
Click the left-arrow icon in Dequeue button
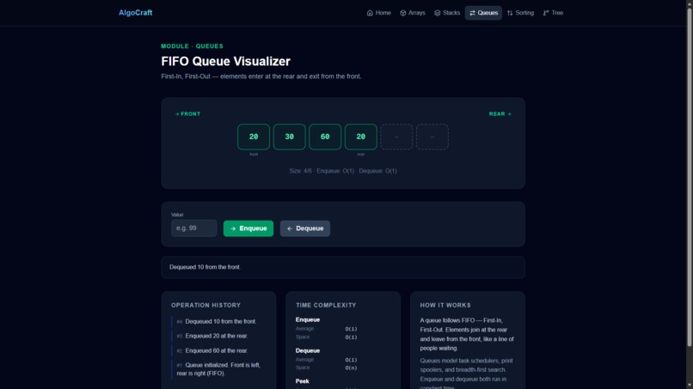(290, 228)
